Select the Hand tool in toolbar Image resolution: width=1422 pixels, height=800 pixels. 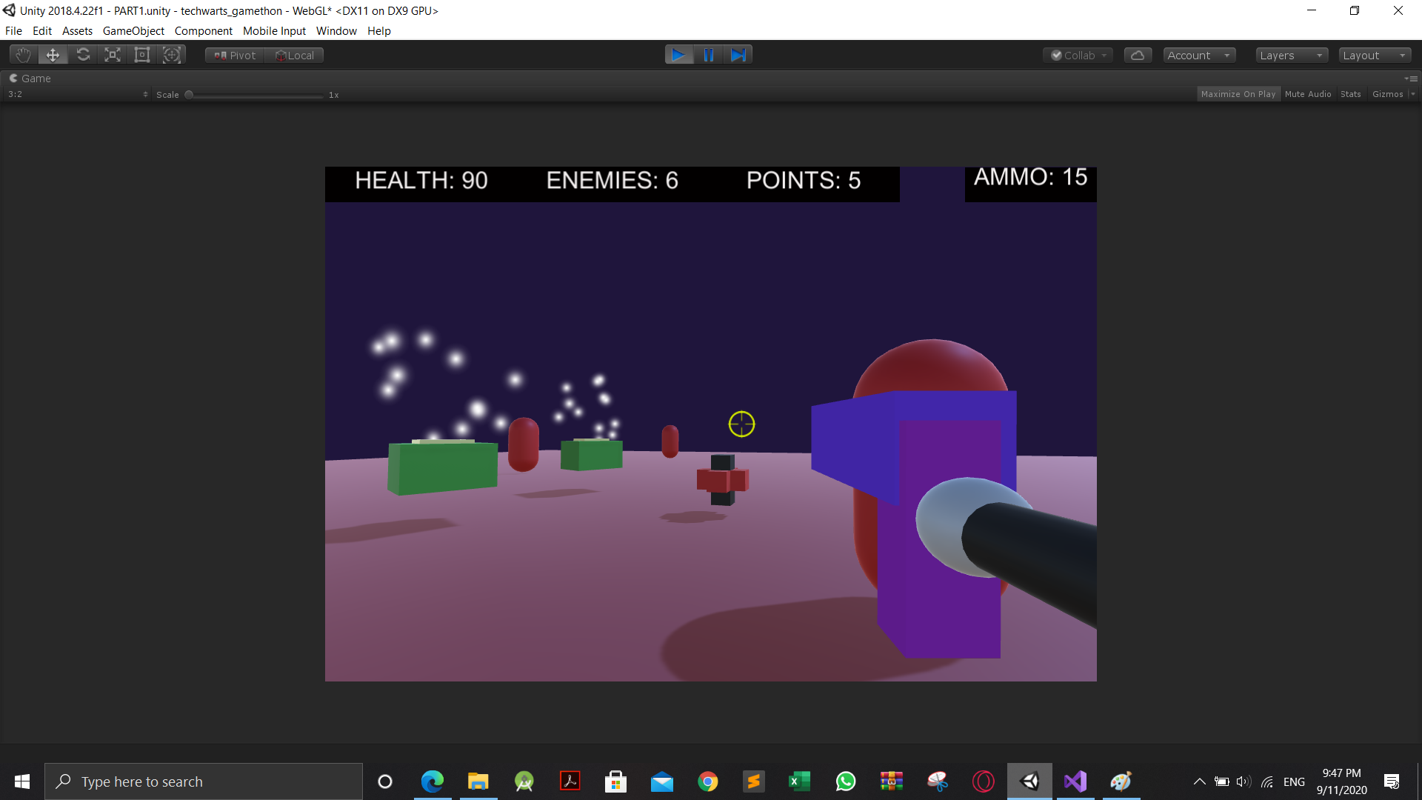23,55
